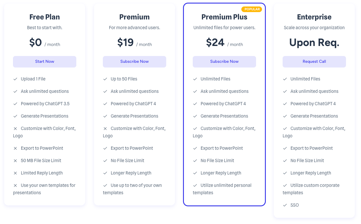Select the checkmark beside Powered by ChatGPT 4 on Premium
The width and height of the screenshot is (361, 224).
coord(105,104)
